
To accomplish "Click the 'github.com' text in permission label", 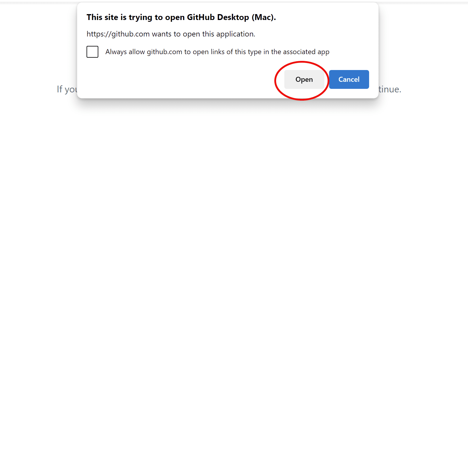I will [165, 52].
